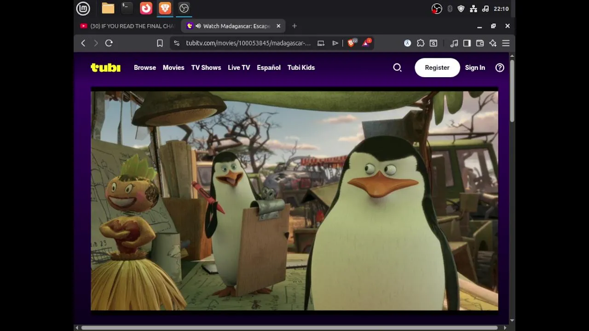Open the Brave Rewards triangle icon
This screenshot has width=589, height=331.
coord(367,43)
